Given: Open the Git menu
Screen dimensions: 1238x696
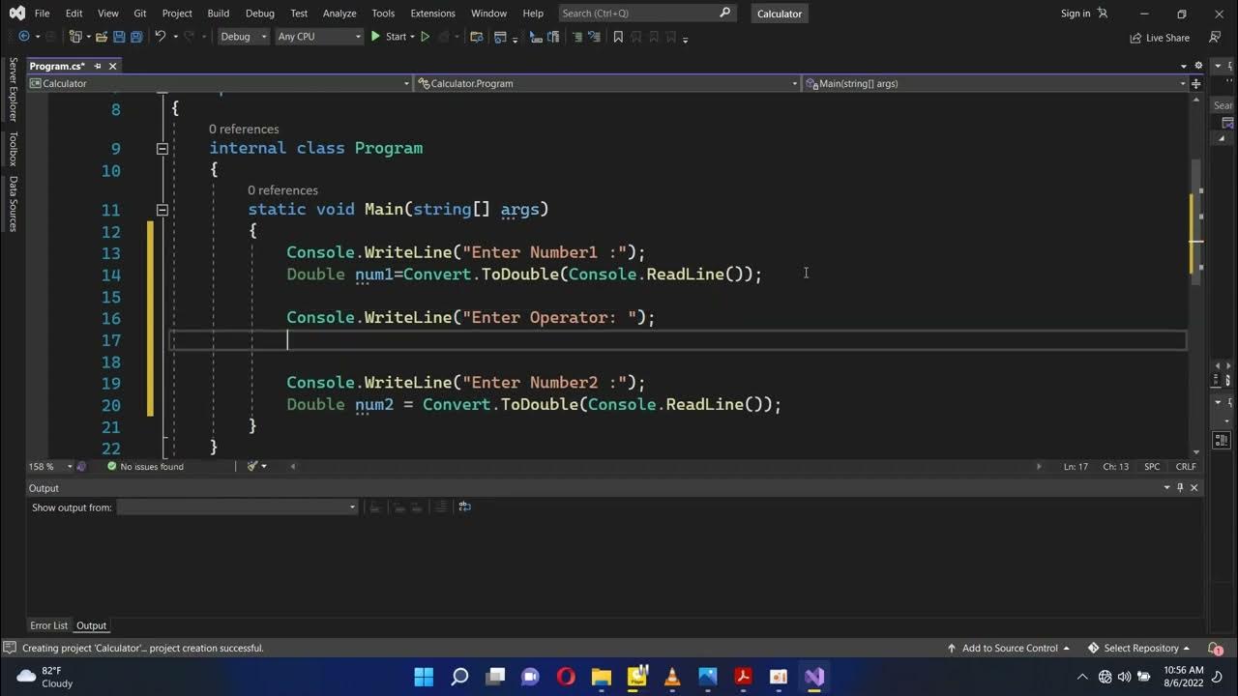Looking at the screenshot, I should click(140, 14).
